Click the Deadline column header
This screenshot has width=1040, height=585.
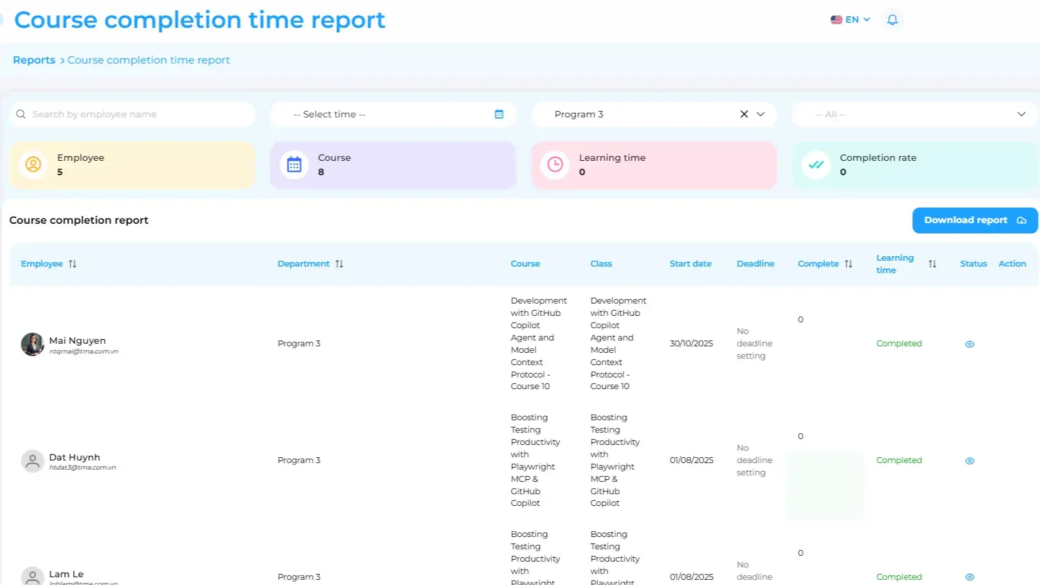(x=755, y=264)
